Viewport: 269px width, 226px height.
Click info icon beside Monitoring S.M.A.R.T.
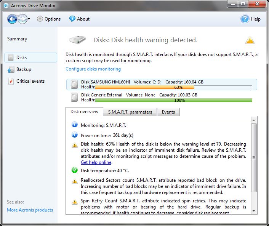point(74,124)
